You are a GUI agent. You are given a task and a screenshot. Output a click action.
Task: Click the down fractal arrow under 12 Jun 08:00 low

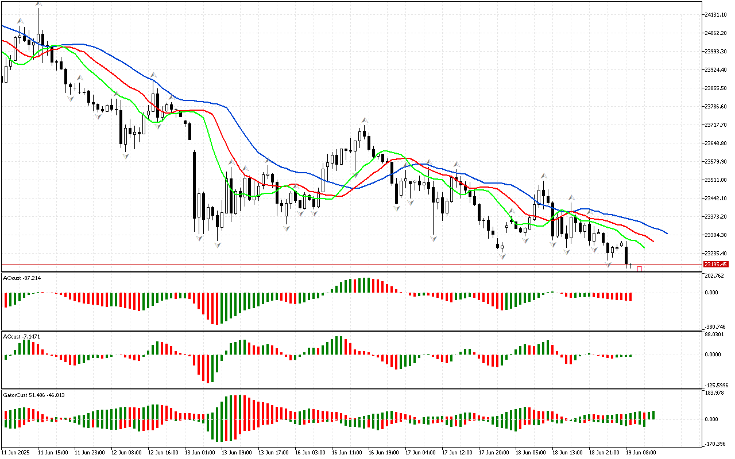[x=125, y=155]
